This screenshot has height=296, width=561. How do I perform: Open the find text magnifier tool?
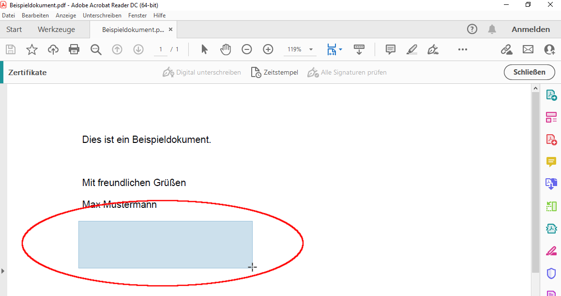tap(96, 49)
